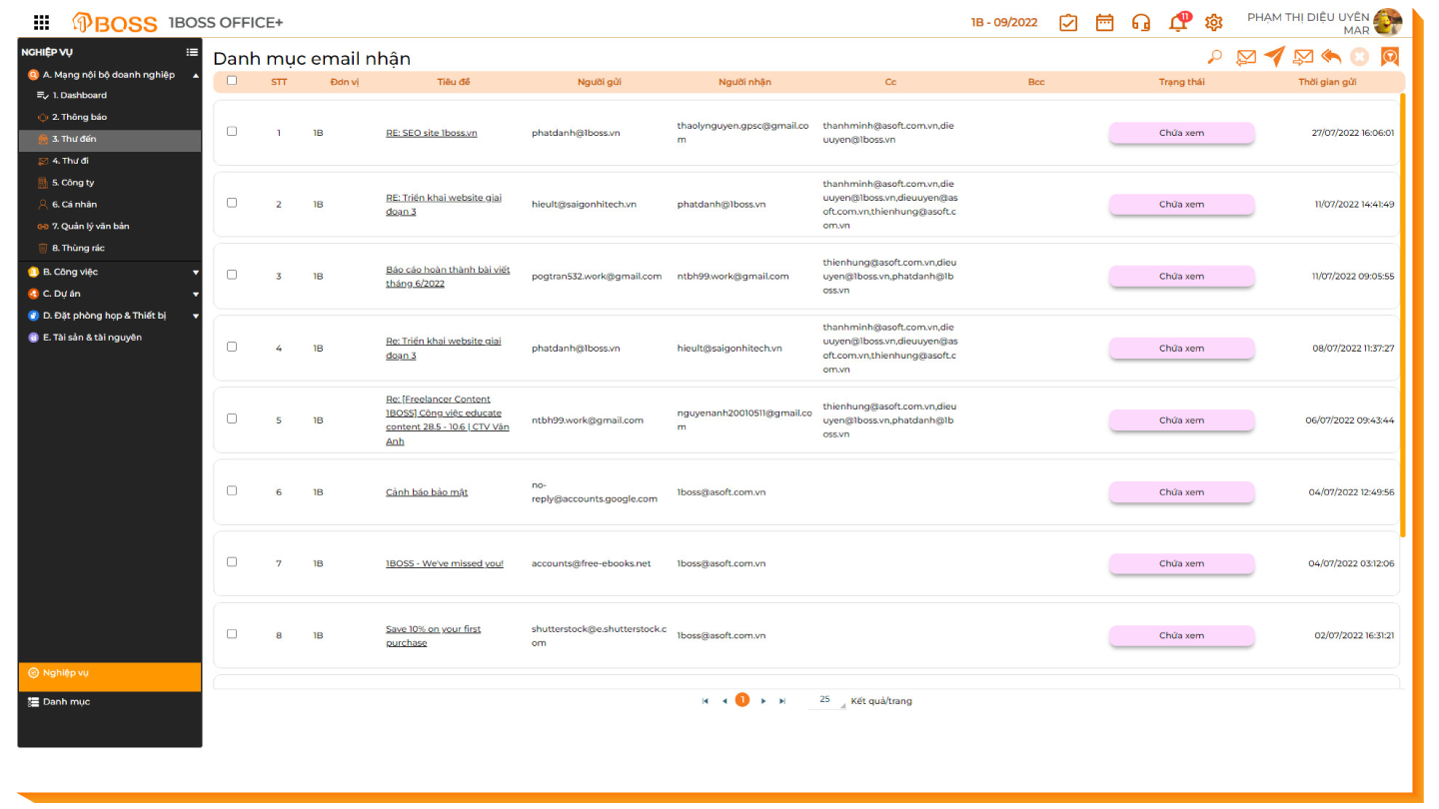1439x809 pixels.
Task: Select checkbox for row 6 Cảnh báo bảo mật
Action: pyautogui.click(x=232, y=490)
